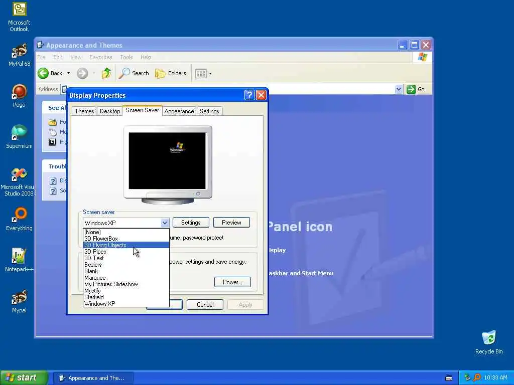Open the File menu
The height and width of the screenshot is (385, 514).
[41, 57]
